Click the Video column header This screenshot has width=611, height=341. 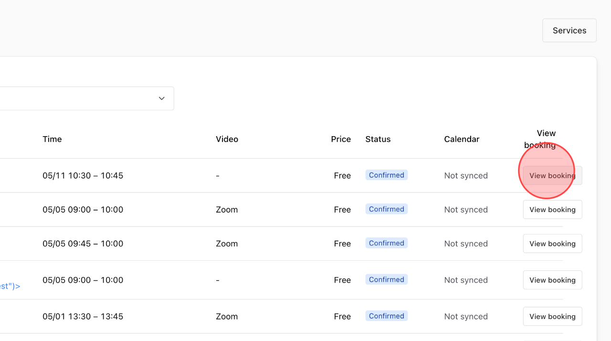[227, 139]
